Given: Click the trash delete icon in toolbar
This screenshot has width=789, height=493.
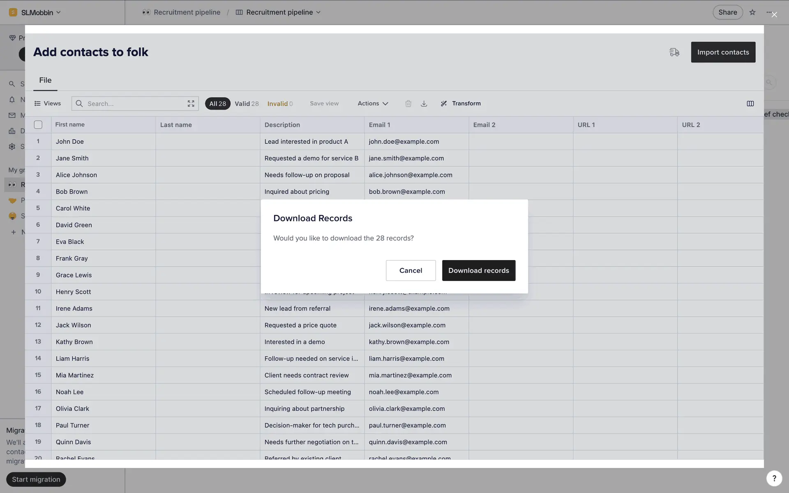Looking at the screenshot, I should [x=408, y=104].
